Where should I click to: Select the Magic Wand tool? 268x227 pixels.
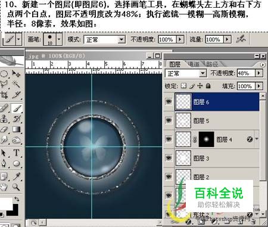[x=16, y=84]
